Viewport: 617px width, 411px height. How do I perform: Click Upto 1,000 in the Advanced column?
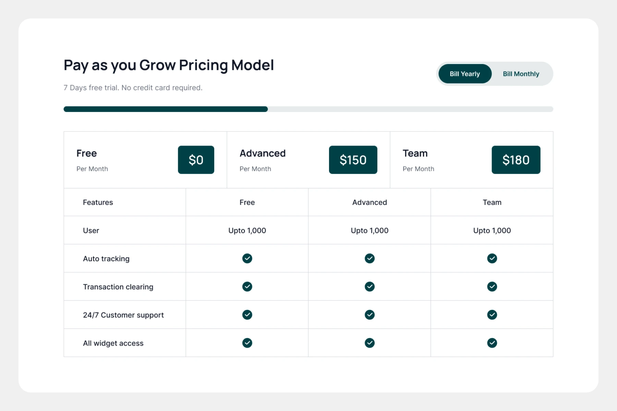click(370, 231)
